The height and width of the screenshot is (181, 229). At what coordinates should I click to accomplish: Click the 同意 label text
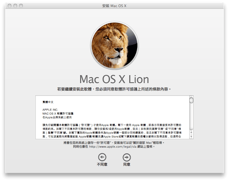tap(127, 164)
